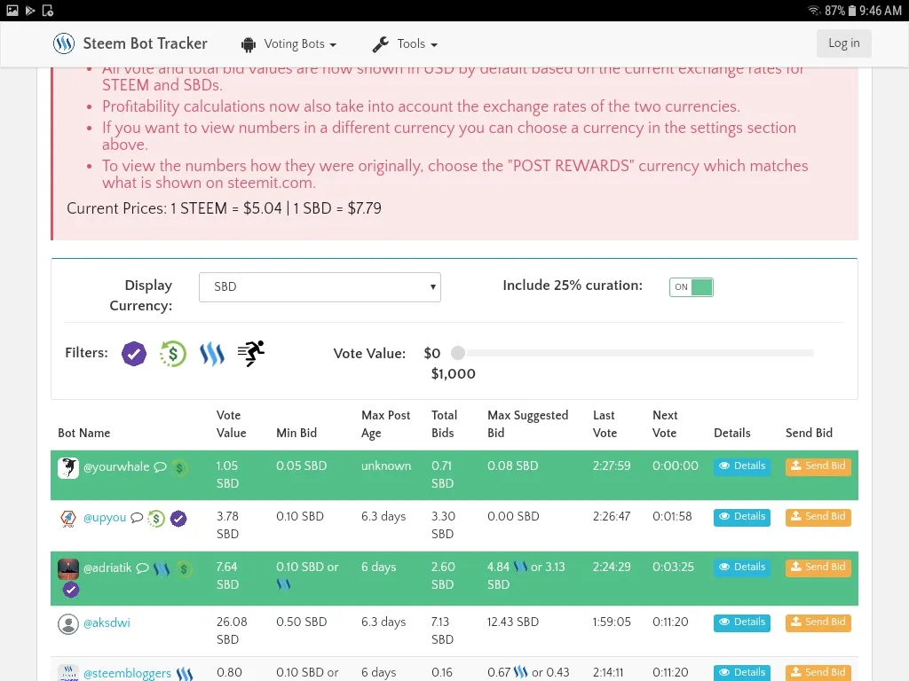The height and width of the screenshot is (681, 909).
Task: Click the Current Prices text line
Action: click(x=224, y=208)
